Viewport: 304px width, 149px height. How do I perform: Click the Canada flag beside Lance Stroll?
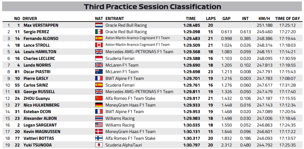point(99,45)
